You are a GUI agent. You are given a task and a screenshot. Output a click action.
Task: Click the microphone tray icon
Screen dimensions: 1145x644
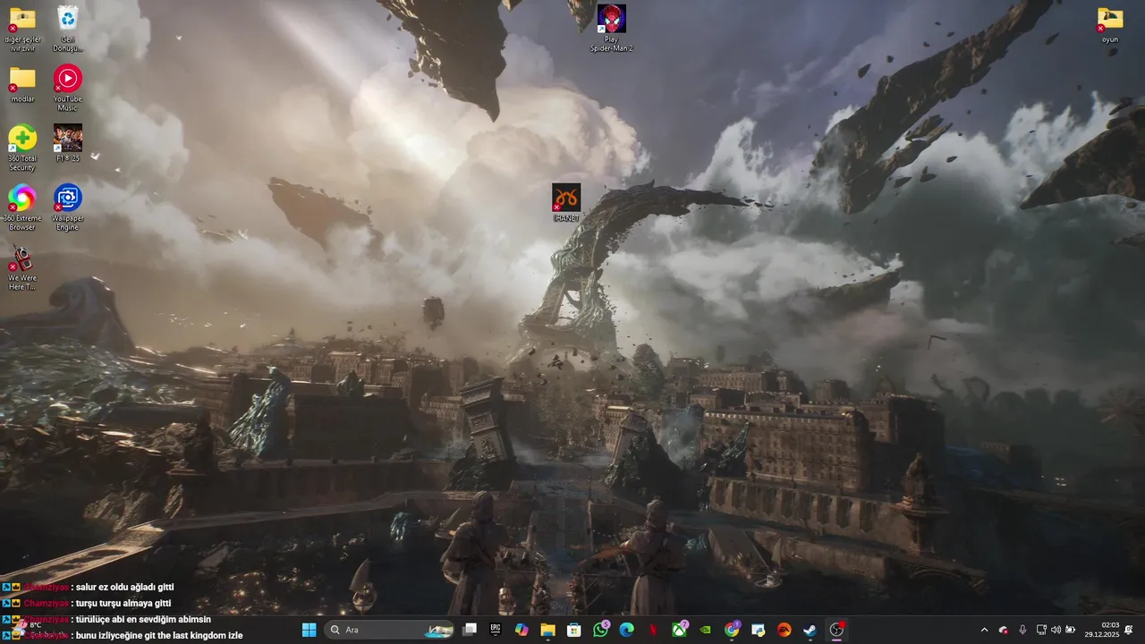click(x=1022, y=630)
